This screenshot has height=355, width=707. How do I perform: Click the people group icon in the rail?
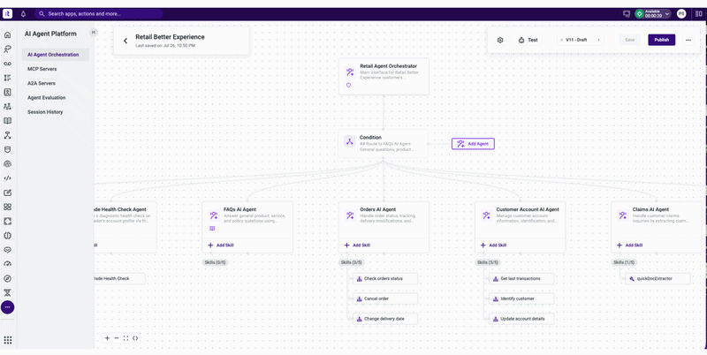[7, 106]
